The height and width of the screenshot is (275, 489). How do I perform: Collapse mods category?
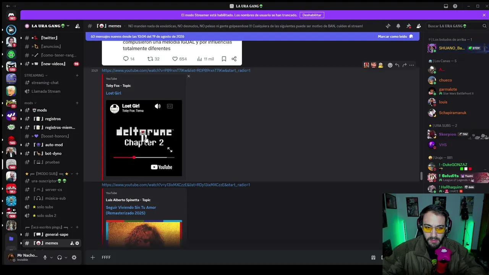tap(31, 103)
